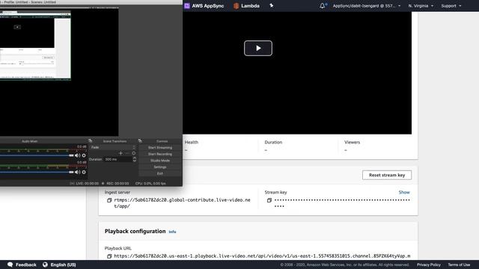Play the live stream video preview

pyautogui.click(x=257, y=48)
